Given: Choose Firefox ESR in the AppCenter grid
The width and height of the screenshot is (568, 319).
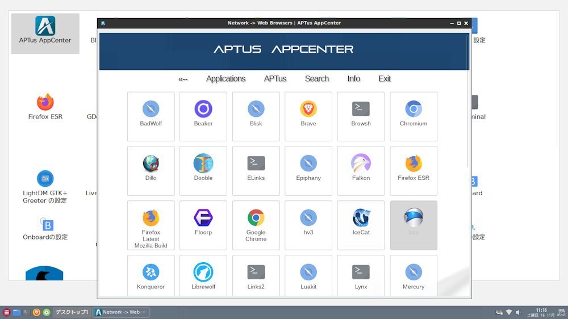Looking at the screenshot, I should (x=414, y=164).
